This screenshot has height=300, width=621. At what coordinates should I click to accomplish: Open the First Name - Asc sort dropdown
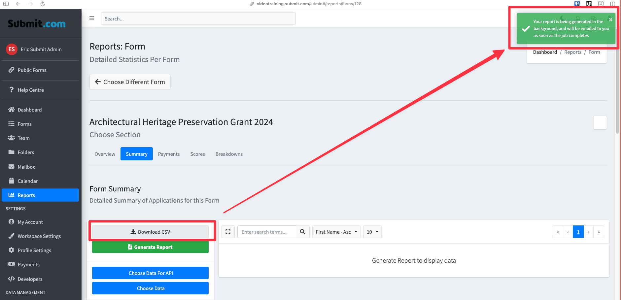tap(336, 232)
